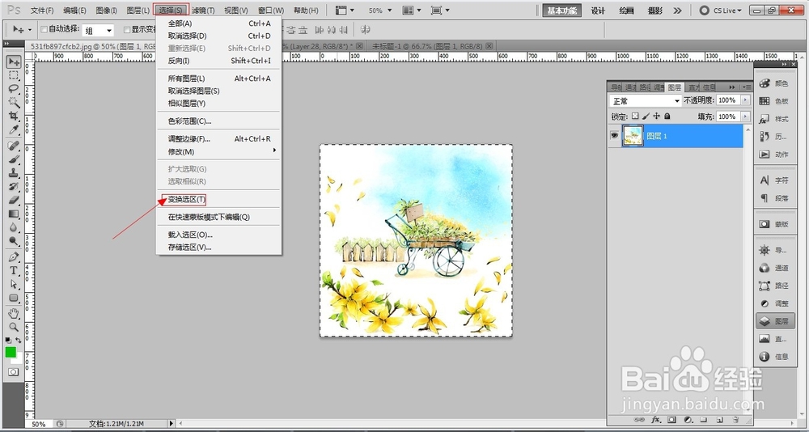Click the trash icon to delete layer
Screen dimensions: 809x432
click(x=735, y=419)
